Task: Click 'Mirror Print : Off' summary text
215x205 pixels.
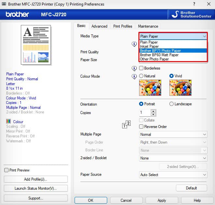Action: click(18, 131)
